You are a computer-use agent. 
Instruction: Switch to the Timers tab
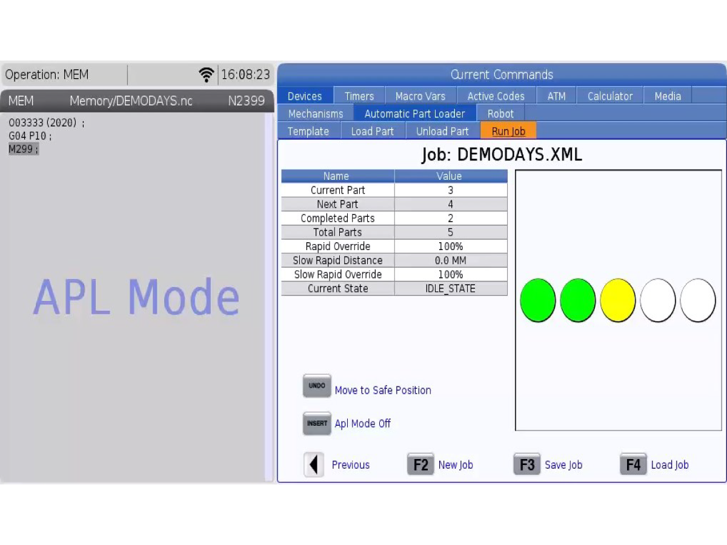359,96
